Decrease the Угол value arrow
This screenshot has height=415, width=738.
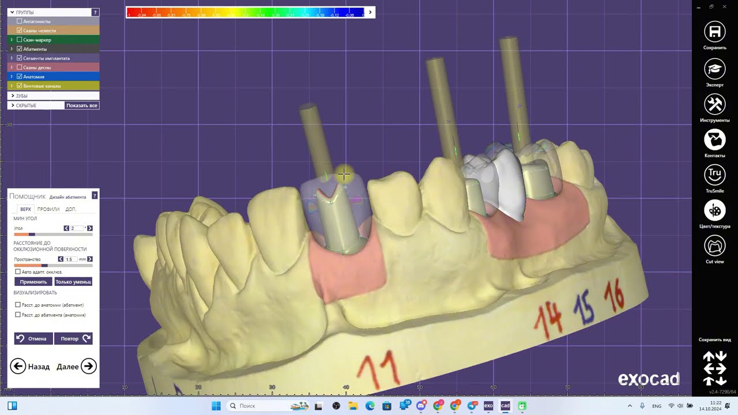point(66,228)
